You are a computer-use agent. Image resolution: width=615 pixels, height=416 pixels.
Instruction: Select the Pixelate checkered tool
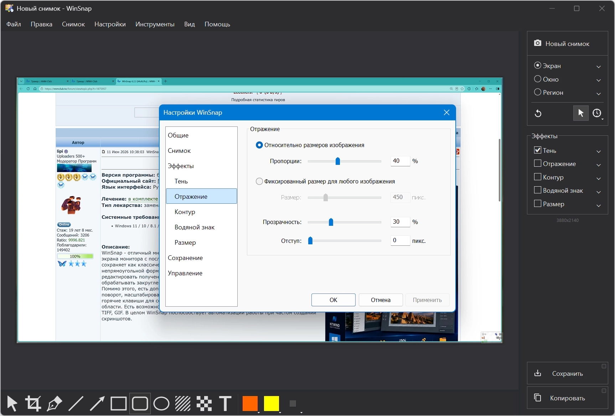click(x=204, y=404)
